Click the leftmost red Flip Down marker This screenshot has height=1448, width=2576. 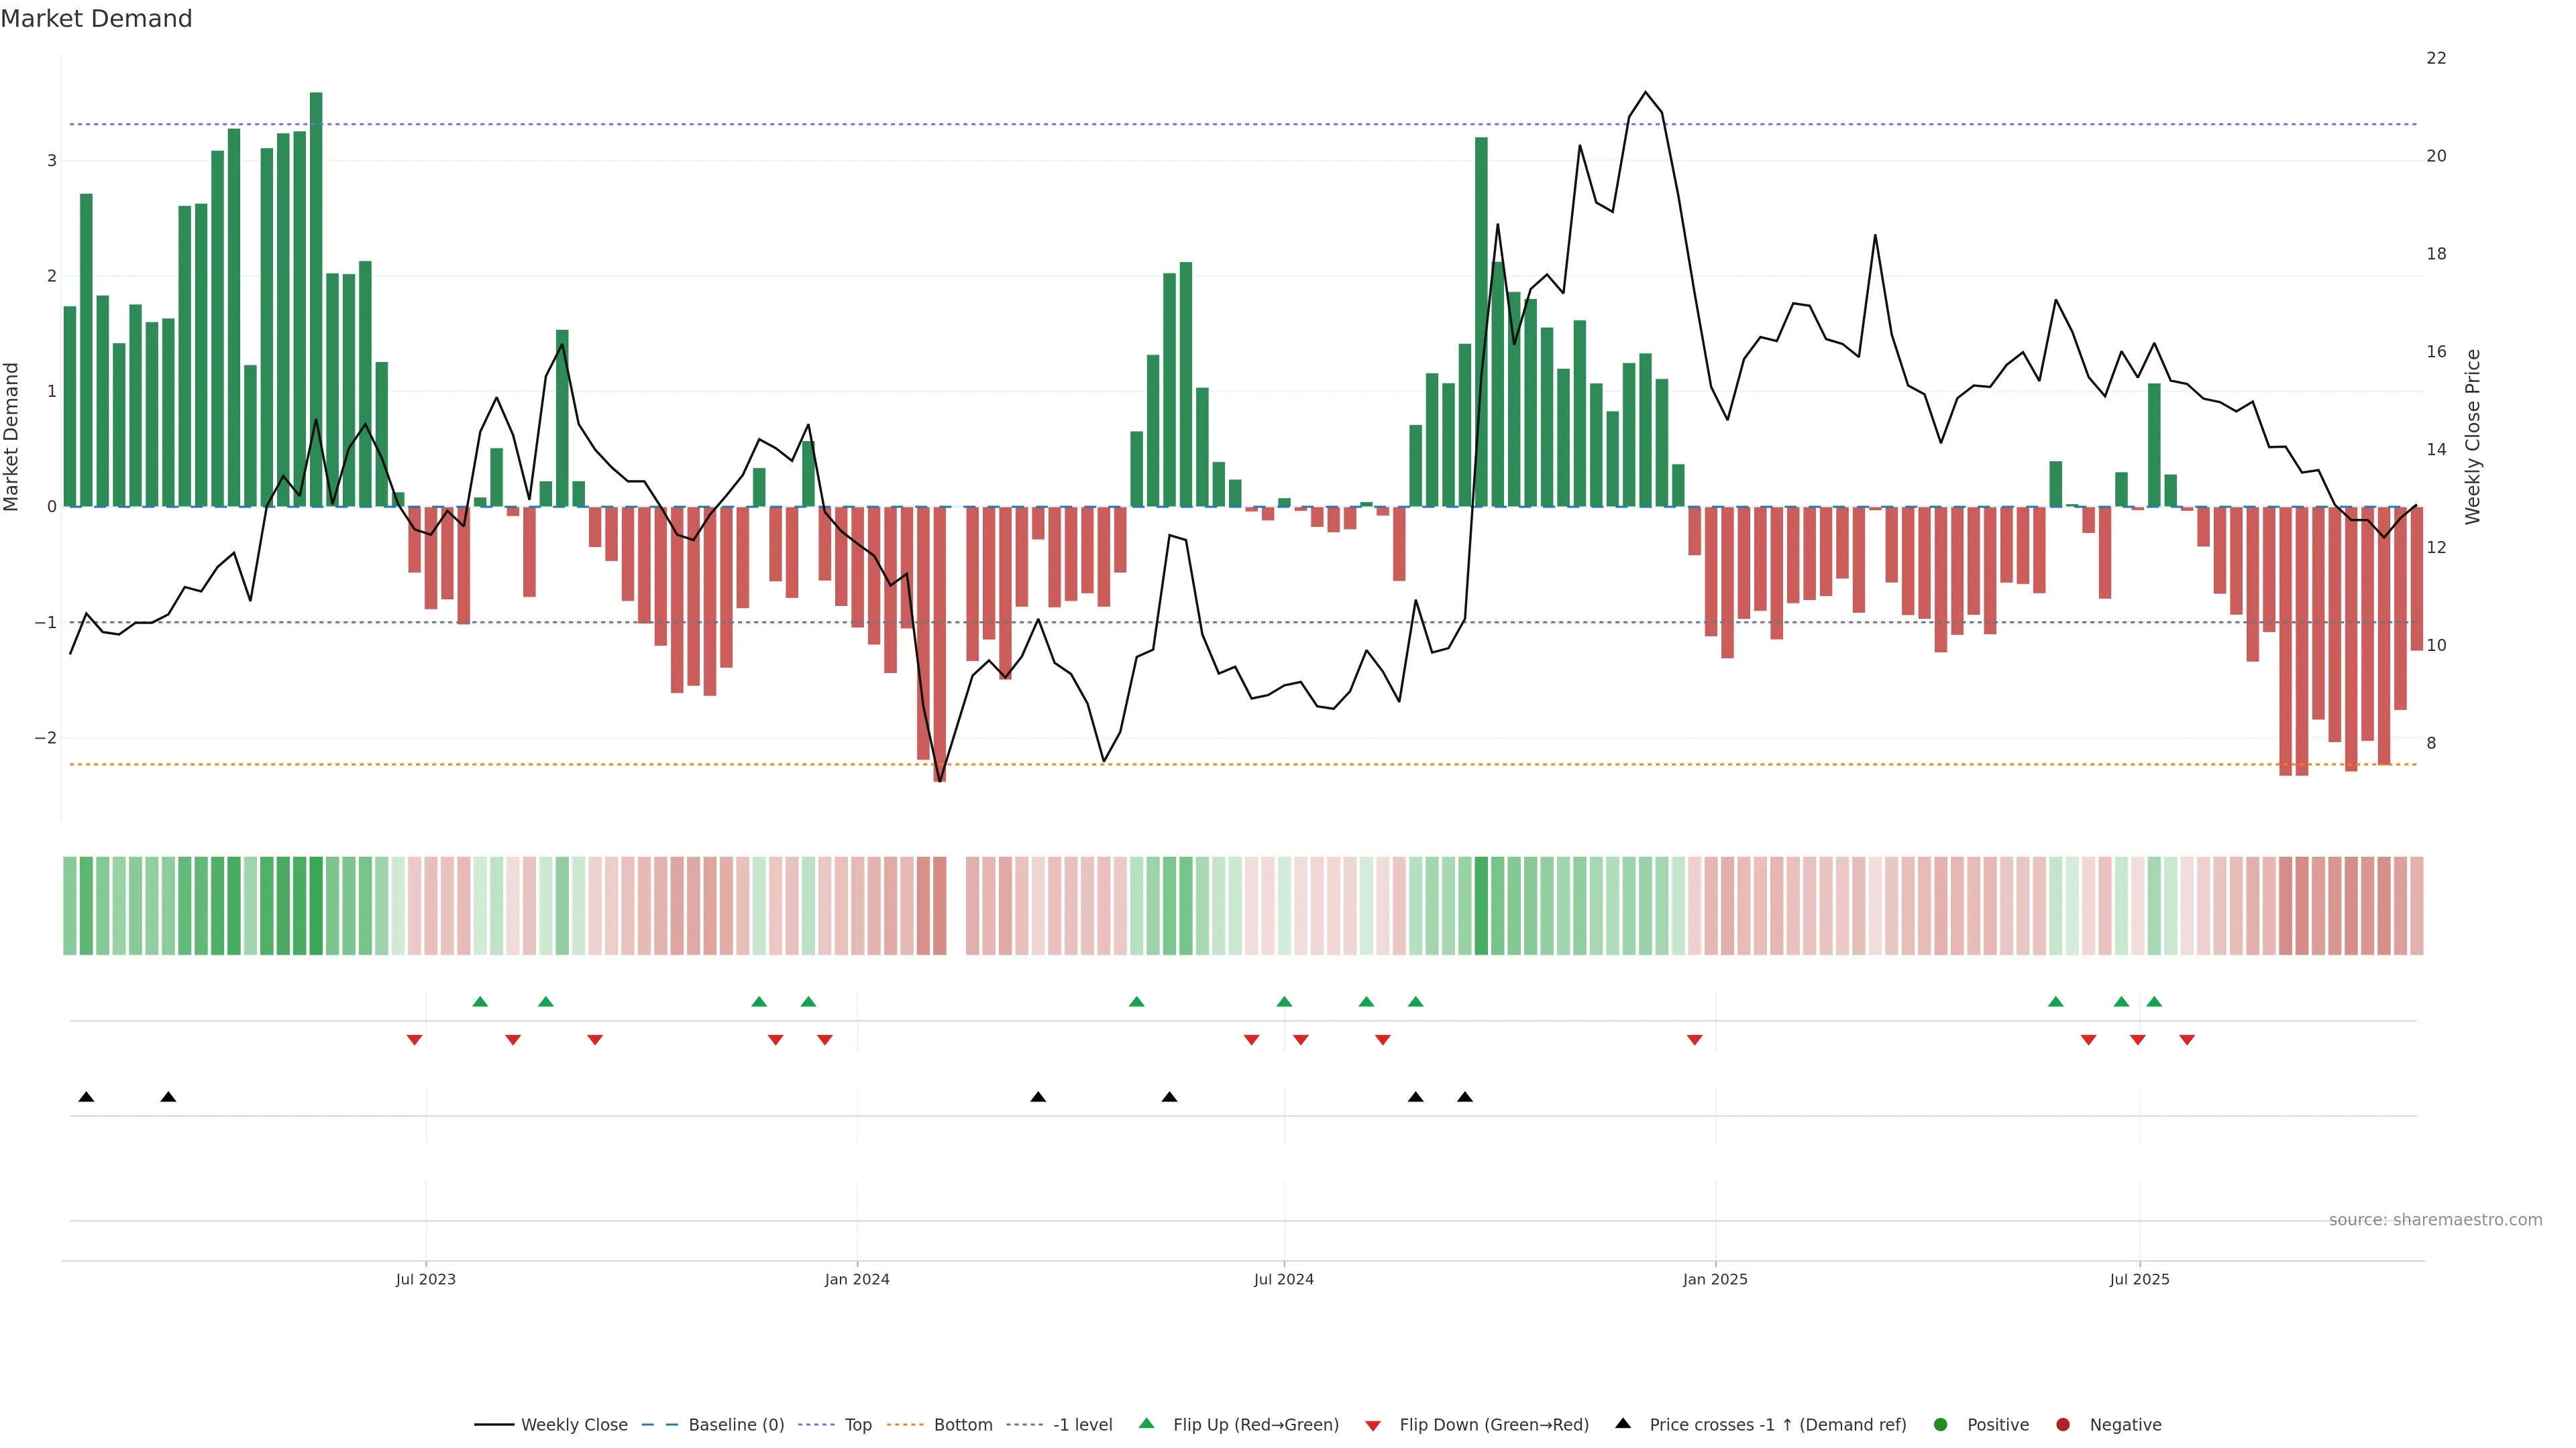pos(414,1040)
